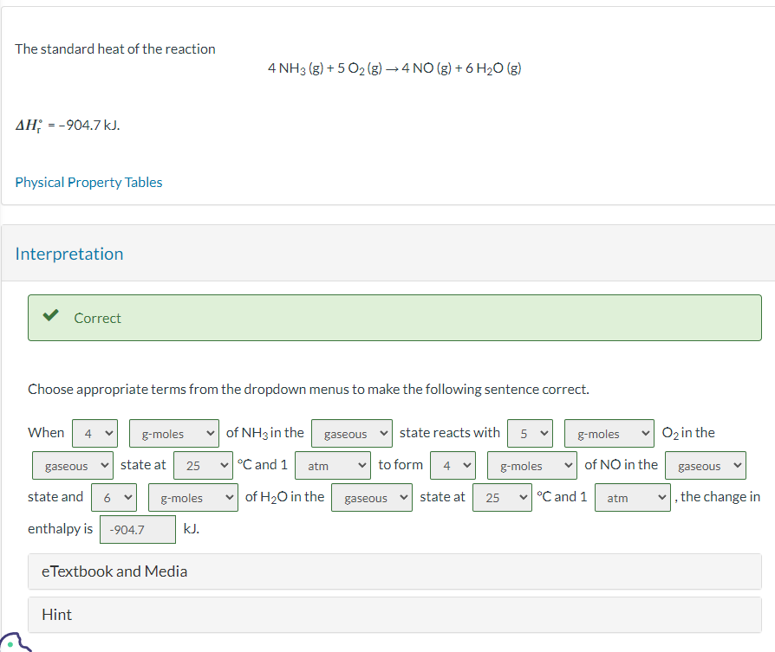This screenshot has width=775, height=652.
Task: Open the g-moles dropdown for NO
Action: coord(531,465)
